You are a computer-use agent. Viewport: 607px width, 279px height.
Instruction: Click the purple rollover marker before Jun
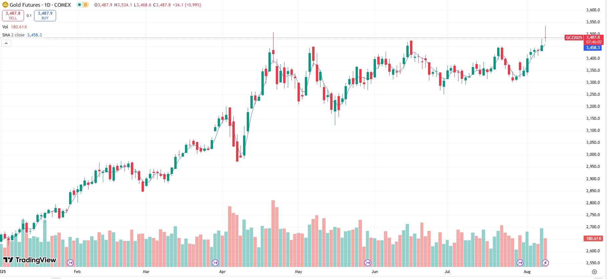point(368,263)
